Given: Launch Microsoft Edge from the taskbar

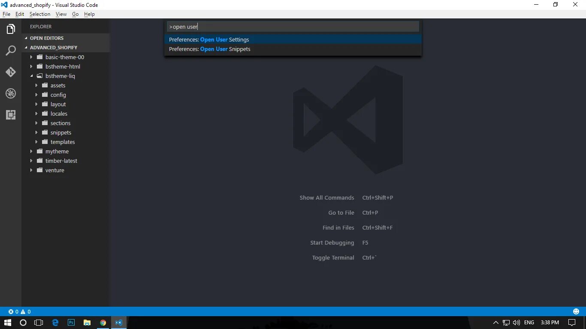Looking at the screenshot, I should click(55, 323).
